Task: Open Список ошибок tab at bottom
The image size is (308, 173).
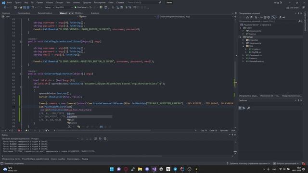Action: click(58, 159)
